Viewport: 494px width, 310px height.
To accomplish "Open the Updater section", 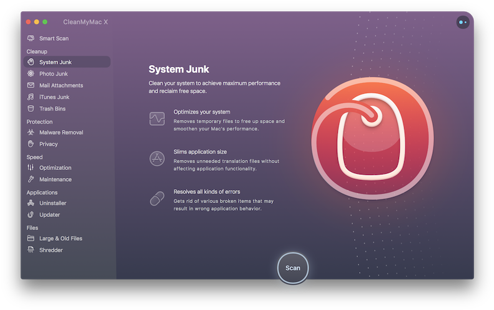I will coord(49,215).
